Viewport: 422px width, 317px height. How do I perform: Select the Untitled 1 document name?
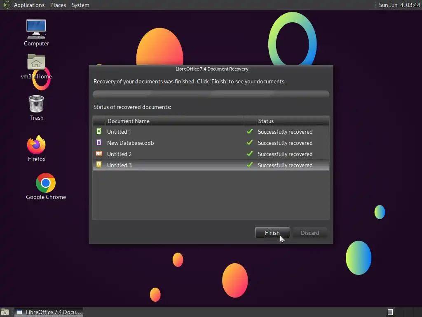click(x=119, y=132)
